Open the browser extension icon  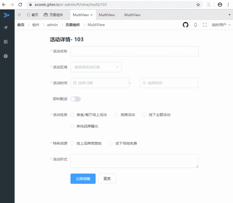point(209,5)
